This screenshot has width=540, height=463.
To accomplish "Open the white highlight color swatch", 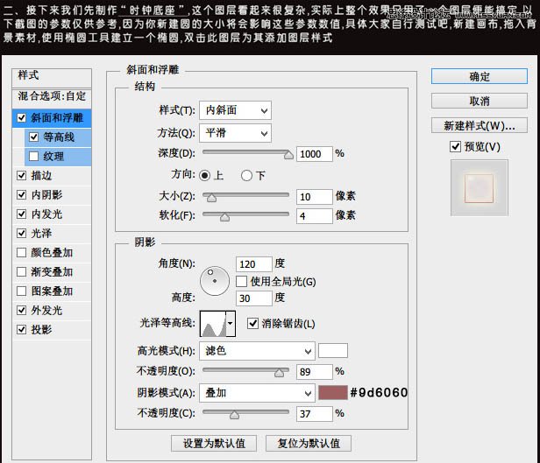I will 333,351.
